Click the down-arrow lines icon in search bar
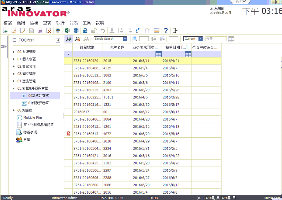Viewport: 282px width, 200px height. (162, 39)
